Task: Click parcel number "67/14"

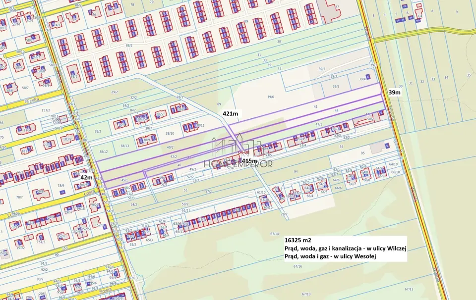Action: point(274,234)
